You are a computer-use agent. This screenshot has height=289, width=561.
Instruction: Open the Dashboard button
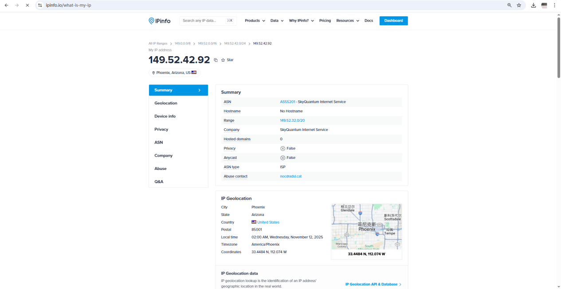pyautogui.click(x=393, y=21)
